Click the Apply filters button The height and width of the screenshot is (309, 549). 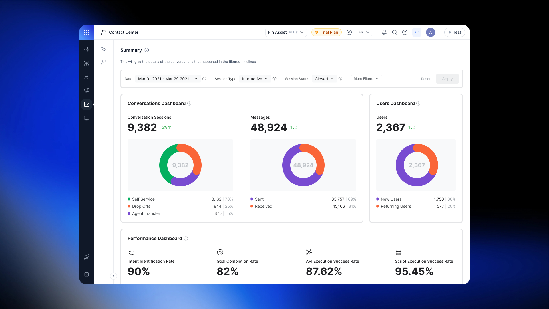click(x=447, y=79)
